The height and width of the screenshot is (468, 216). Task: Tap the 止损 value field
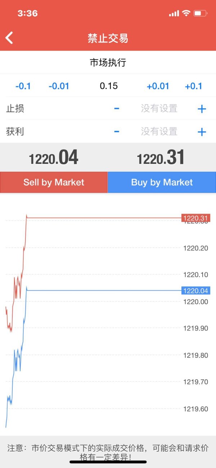[159, 108]
